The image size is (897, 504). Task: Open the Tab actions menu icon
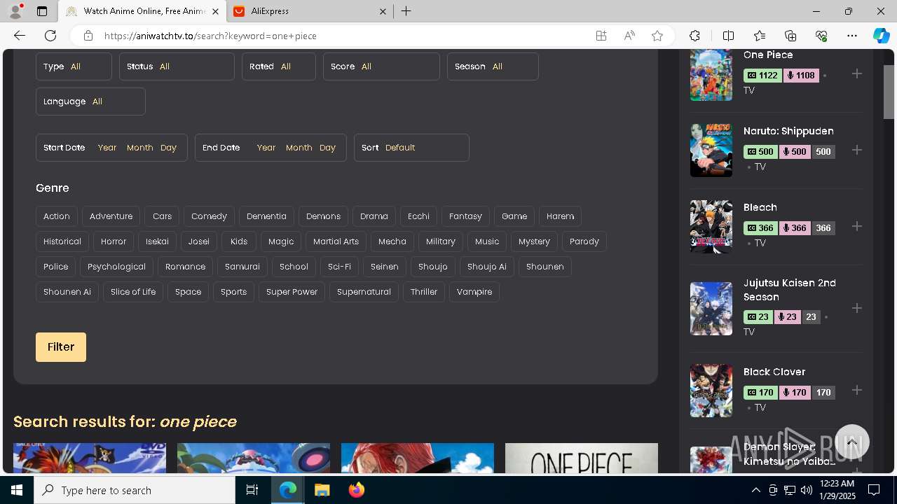(42, 11)
